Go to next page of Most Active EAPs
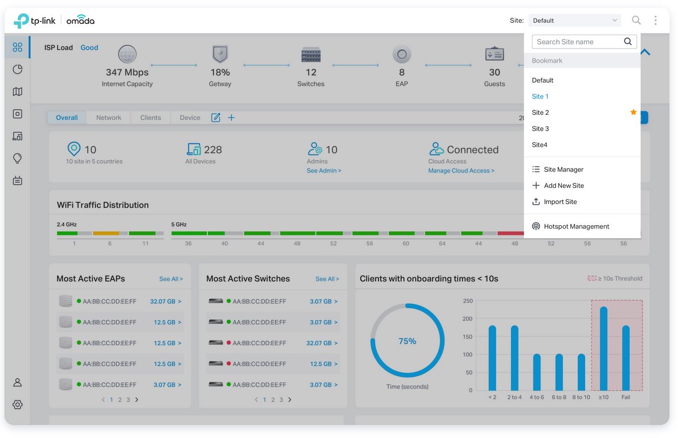This screenshot has height=438, width=678. pos(137,400)
